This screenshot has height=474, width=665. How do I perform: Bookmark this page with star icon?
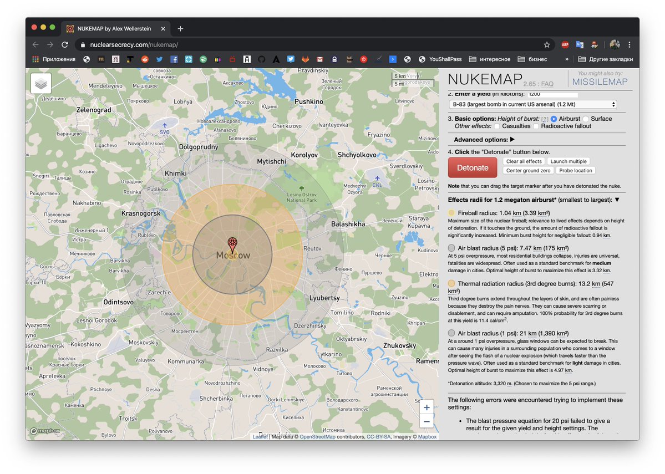click(547, 44)
